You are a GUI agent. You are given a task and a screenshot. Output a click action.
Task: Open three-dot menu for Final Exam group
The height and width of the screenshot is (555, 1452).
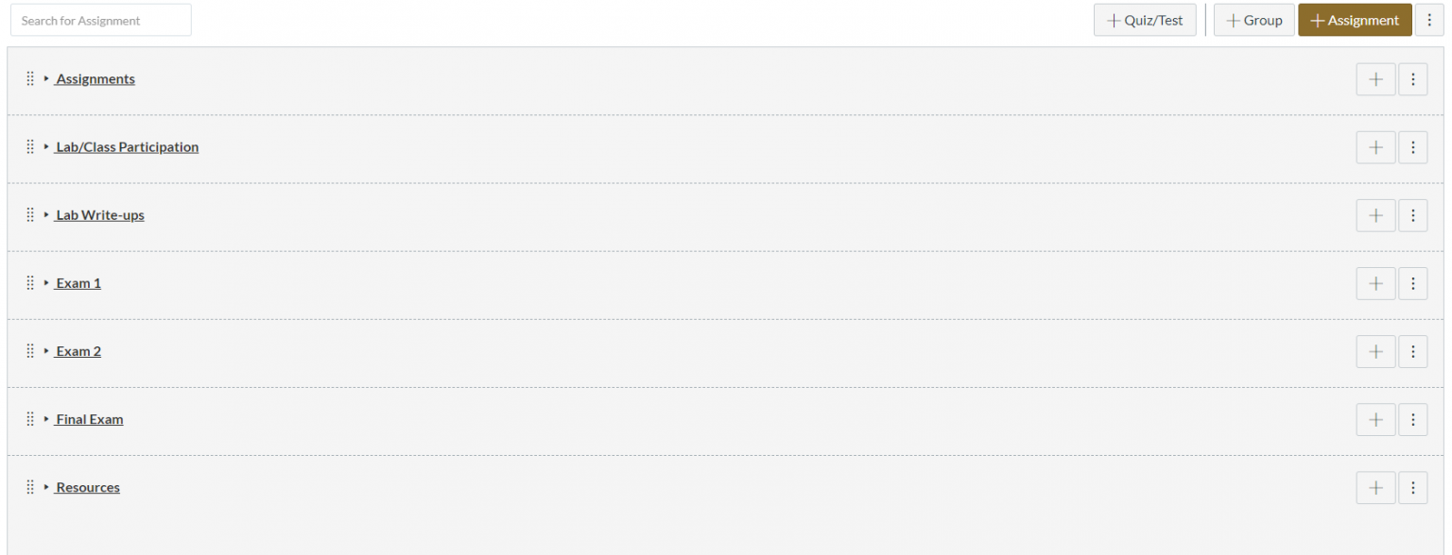click(1412, 419)
